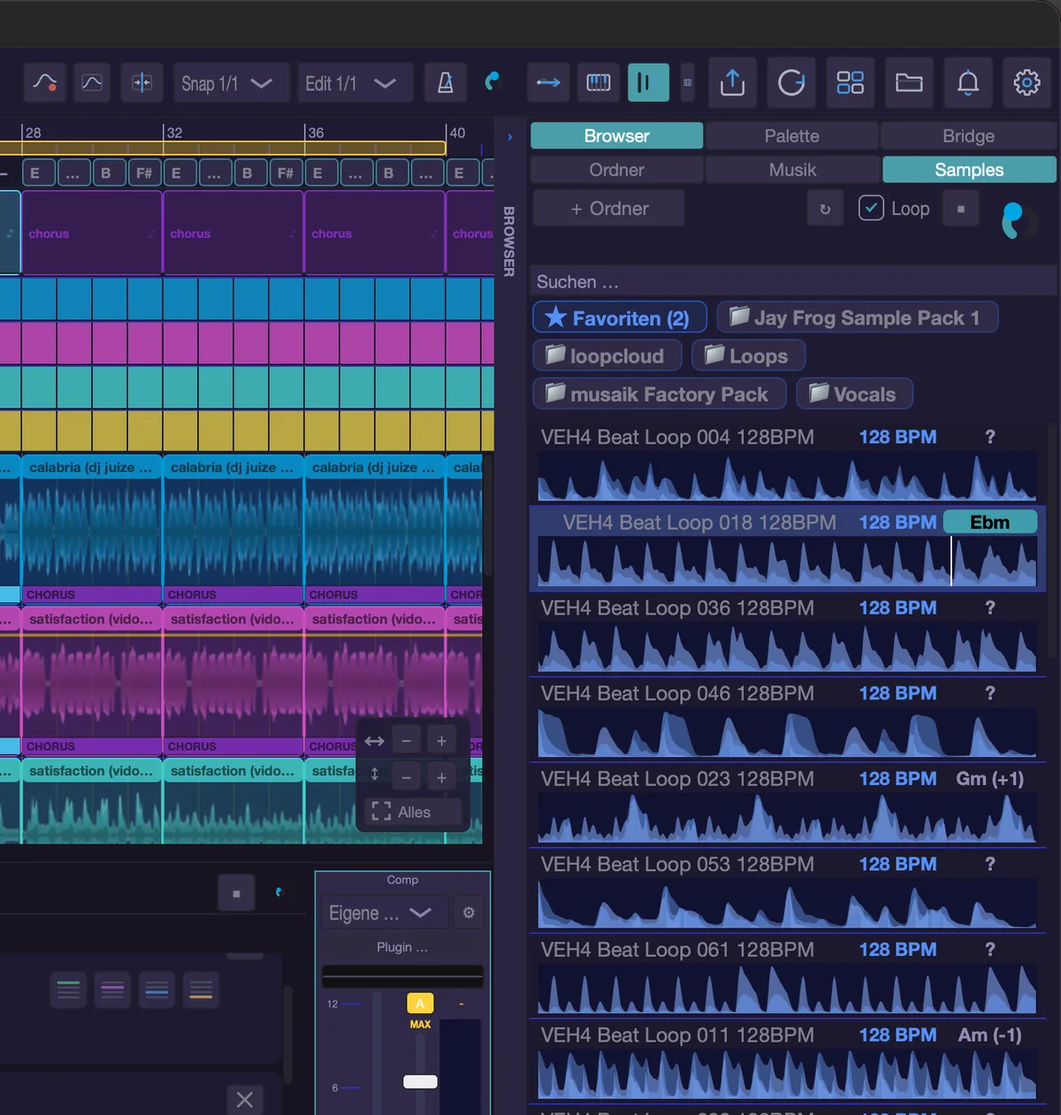Click the Suchen search field
The image size is (1061, 1115).
(x=792, y=282)
